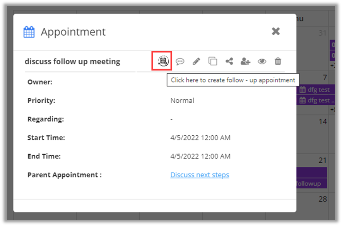The width and height of the screenshot is (342, 226).
Task: Select day 28 in the calendar
Action: 323,199
